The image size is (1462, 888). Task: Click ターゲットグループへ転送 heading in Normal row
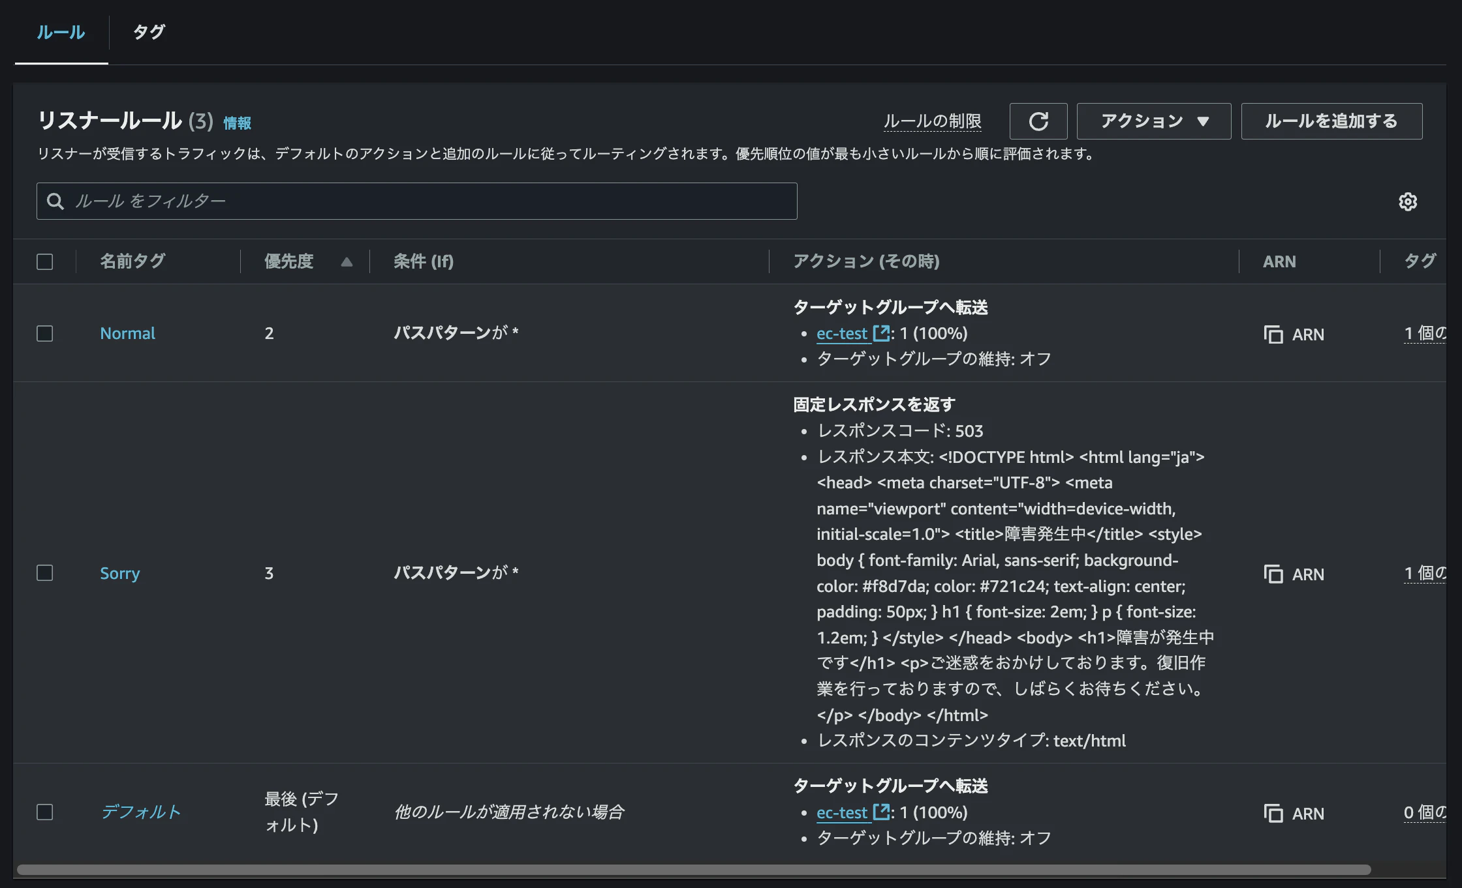[x=890, y=307]
